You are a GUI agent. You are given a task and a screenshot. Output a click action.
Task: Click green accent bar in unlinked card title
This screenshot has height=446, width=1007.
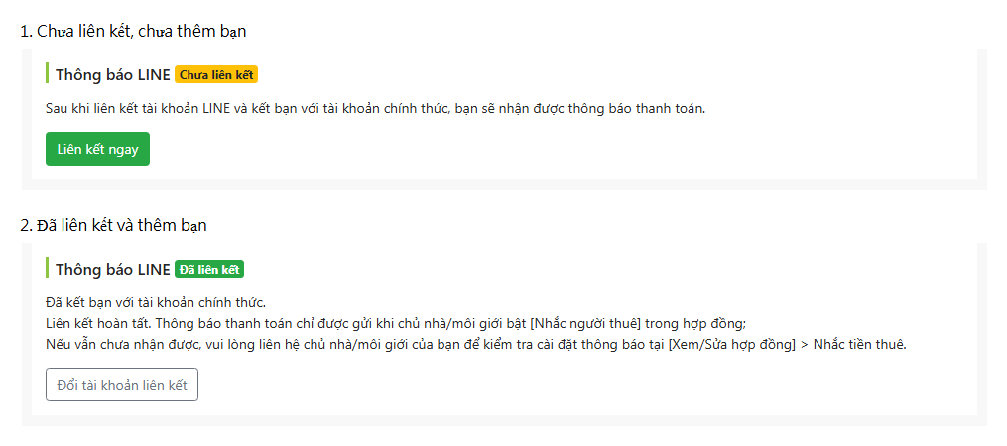[47, 73]
